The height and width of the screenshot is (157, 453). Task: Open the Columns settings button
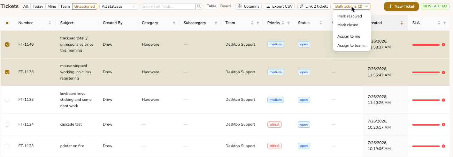tap(249, 6)
